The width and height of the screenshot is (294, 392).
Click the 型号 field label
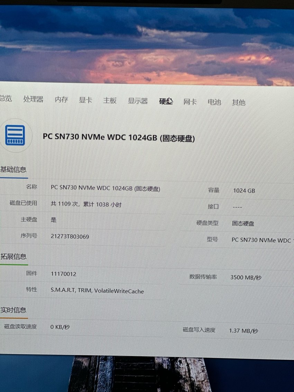(212, 239)
